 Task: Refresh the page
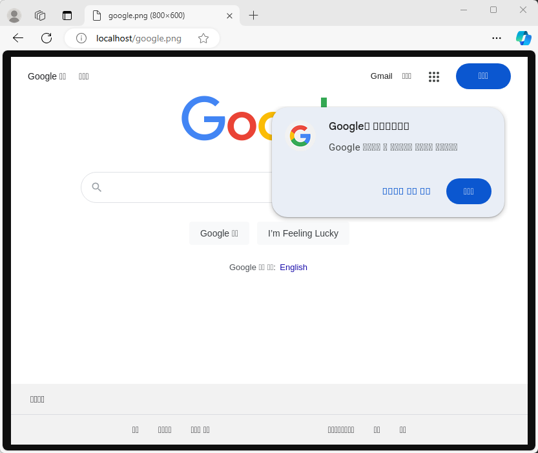(x=47, y=38)
